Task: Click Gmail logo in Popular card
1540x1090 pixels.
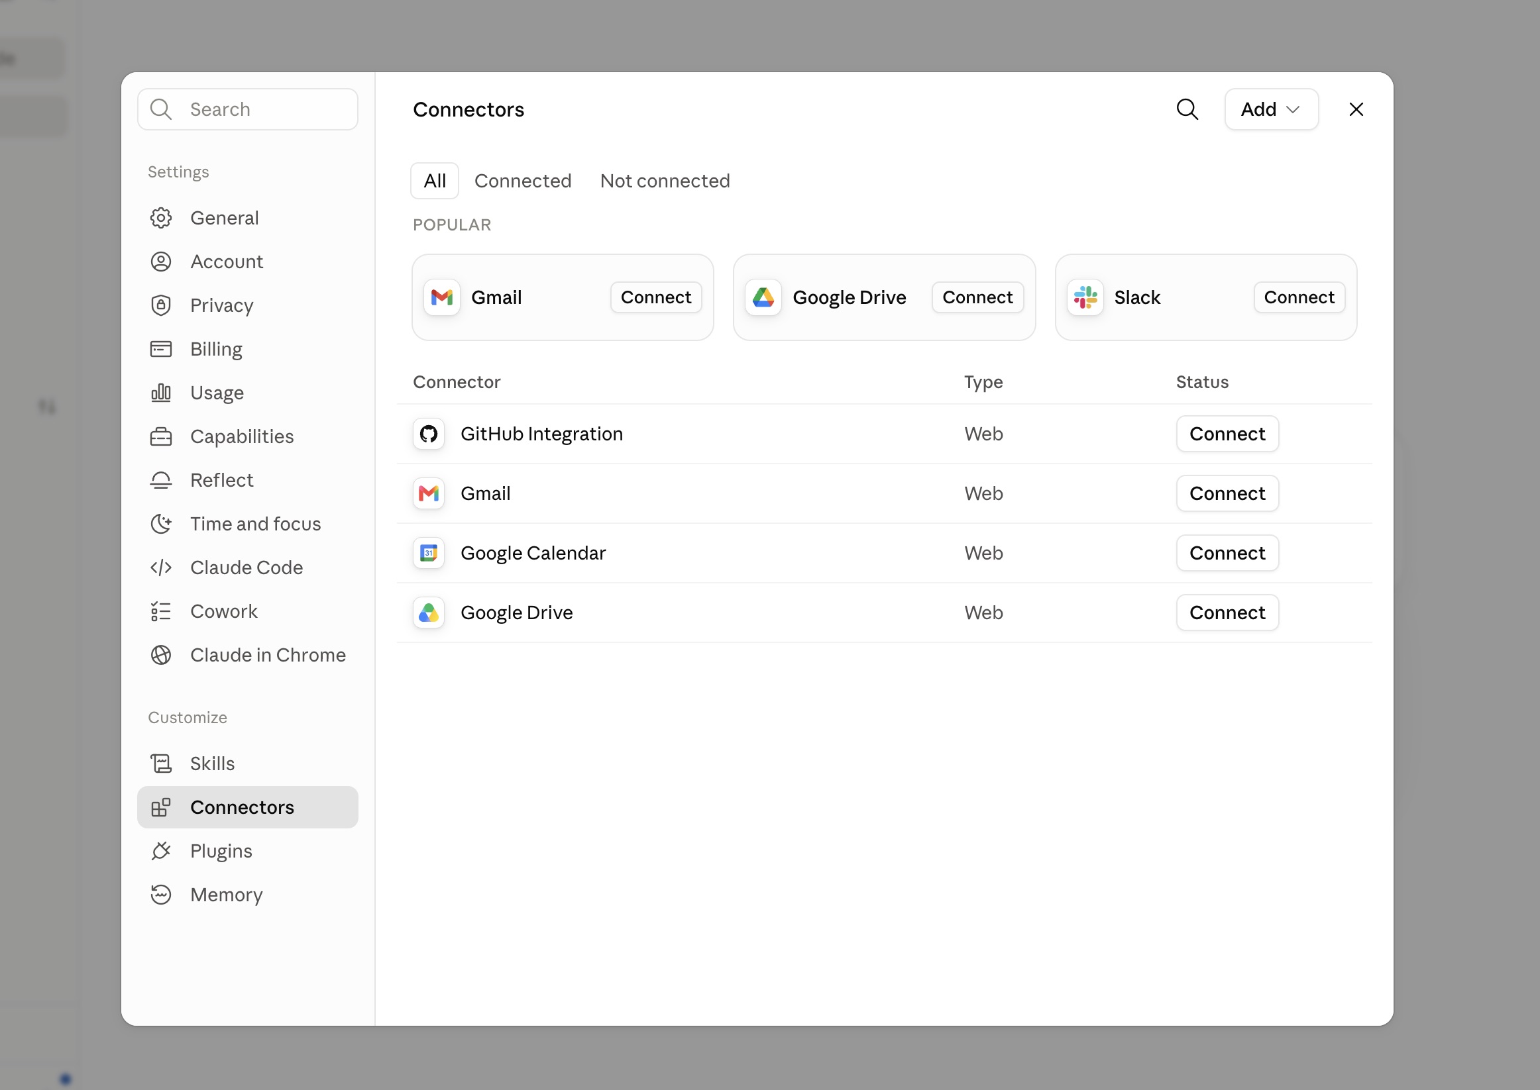Action: pyautogui.click(x=442, y=297)
